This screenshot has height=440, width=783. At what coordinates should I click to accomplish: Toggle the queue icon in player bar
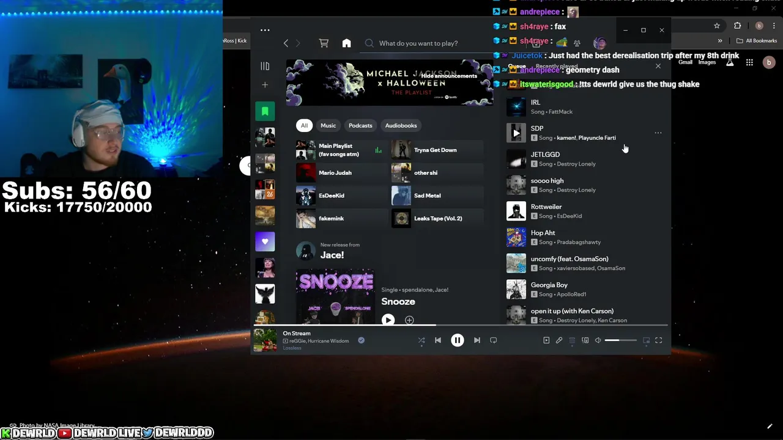point(572,340)
